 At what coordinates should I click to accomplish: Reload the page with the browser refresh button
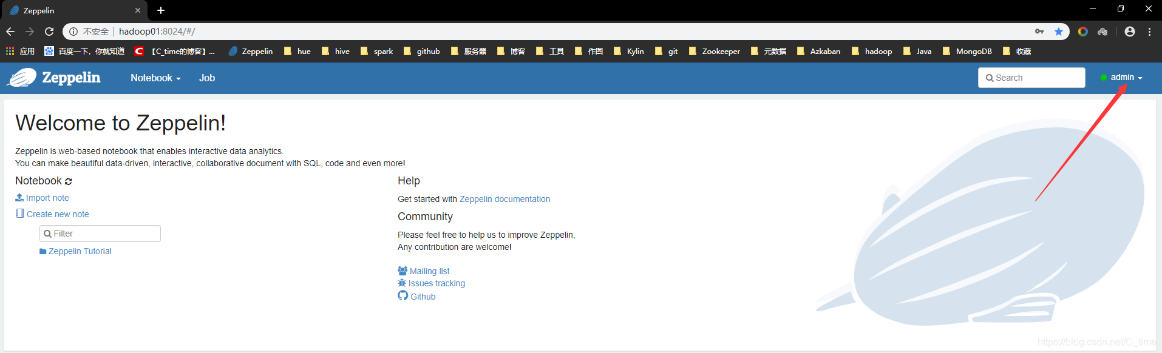(49, 32)
